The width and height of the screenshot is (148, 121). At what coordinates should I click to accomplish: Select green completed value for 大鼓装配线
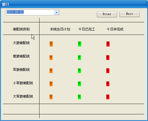point(80,44)
